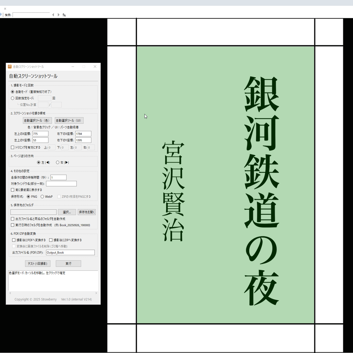The width and height of the screenshot is (353, 353).
Task: Click 保存先を開く button
Action: coord(87,212)
